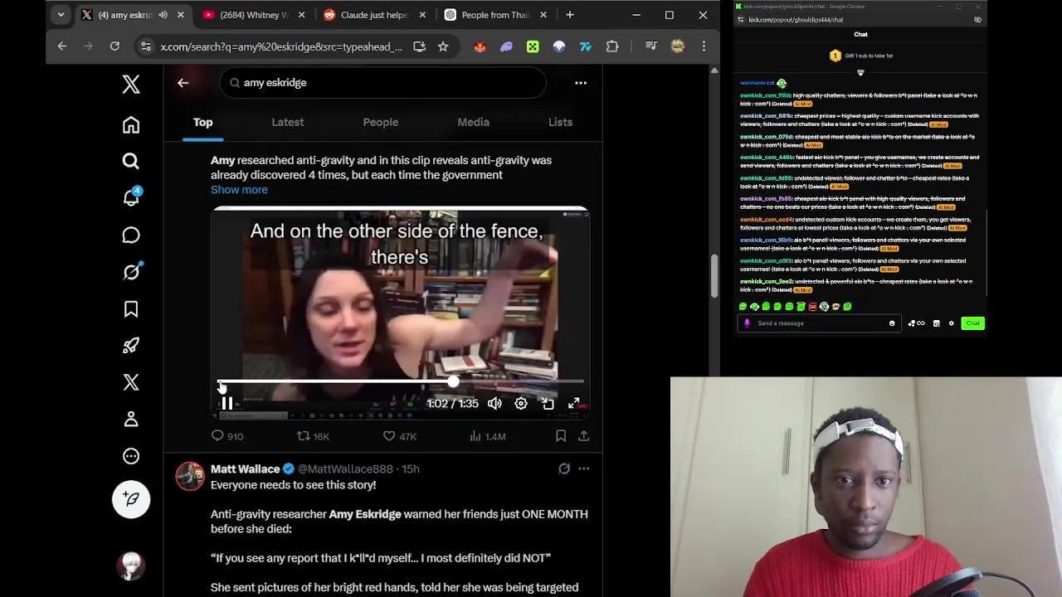Click the round white compose Post button
1062x597 pixels.
click(131, 499)
